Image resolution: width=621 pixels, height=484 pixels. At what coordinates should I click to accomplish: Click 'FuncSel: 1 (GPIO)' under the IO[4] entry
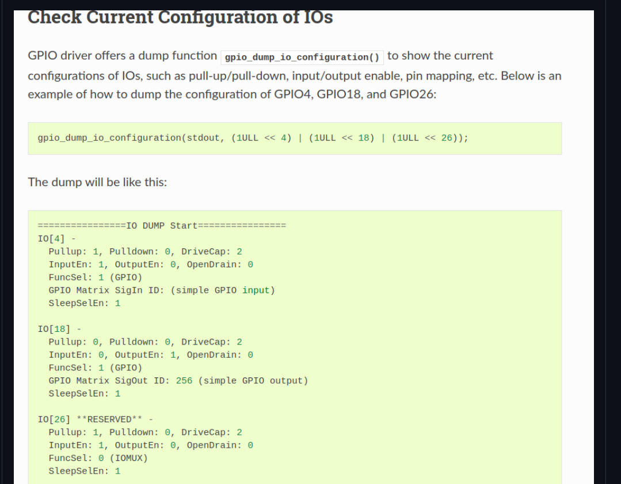pyautogui.click(x=96, y=277)
